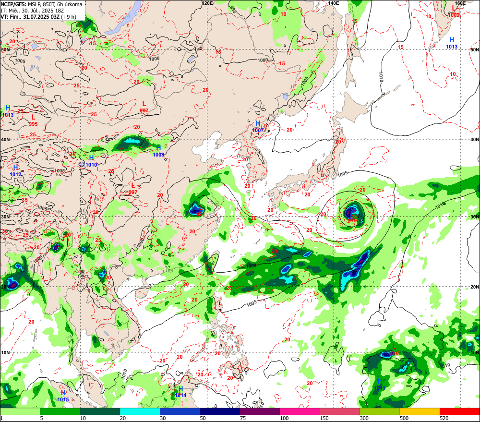Viewport: 480px width, 422px height.
Task: Click the '35' temperature label over Tibet
Action: (x=25, y=200)
